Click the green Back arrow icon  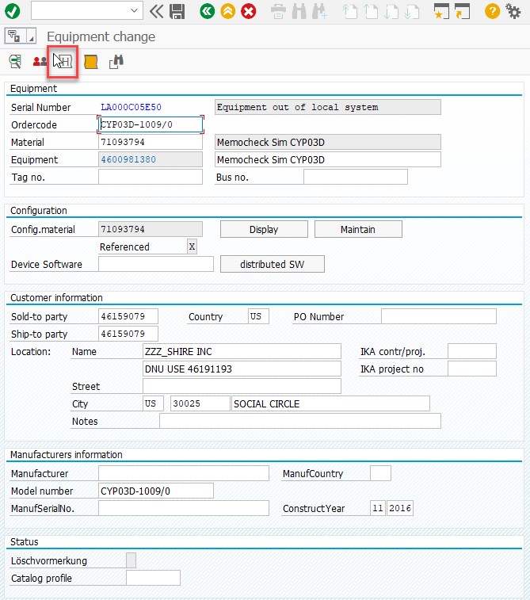pyautogui.click(x=208, y=11)
